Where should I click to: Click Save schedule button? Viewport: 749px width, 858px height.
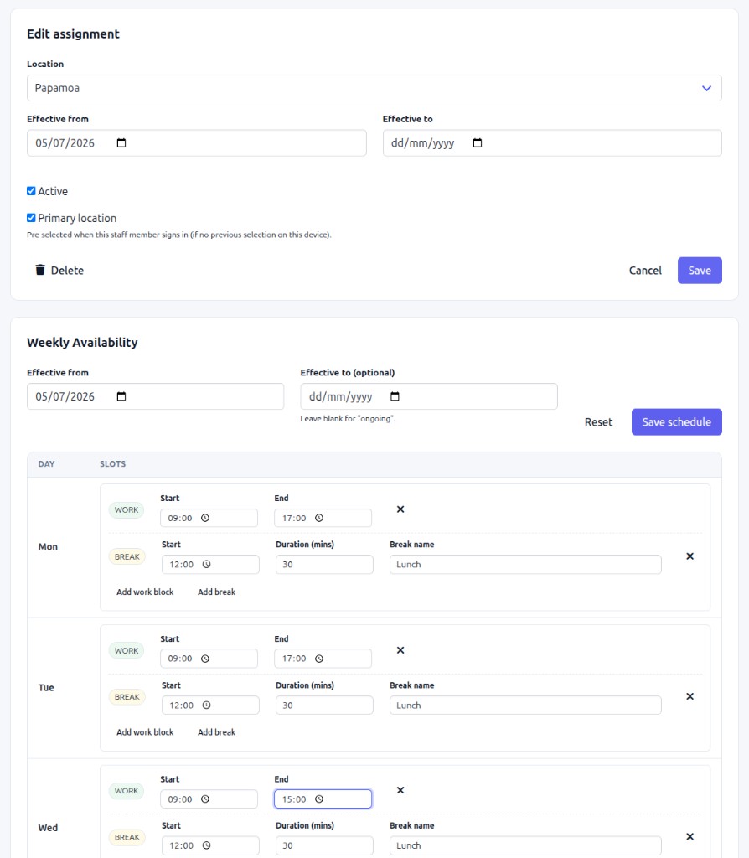coord(676,422)
